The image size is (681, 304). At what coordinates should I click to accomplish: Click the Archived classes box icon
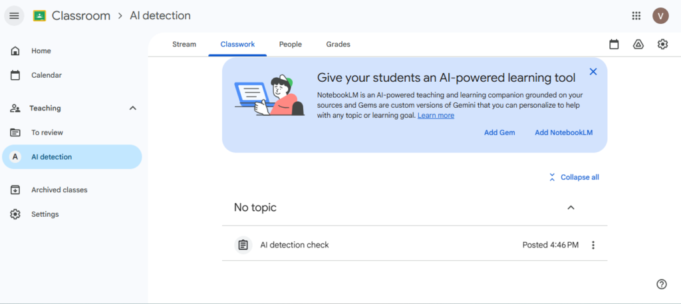tap(15, 190)
